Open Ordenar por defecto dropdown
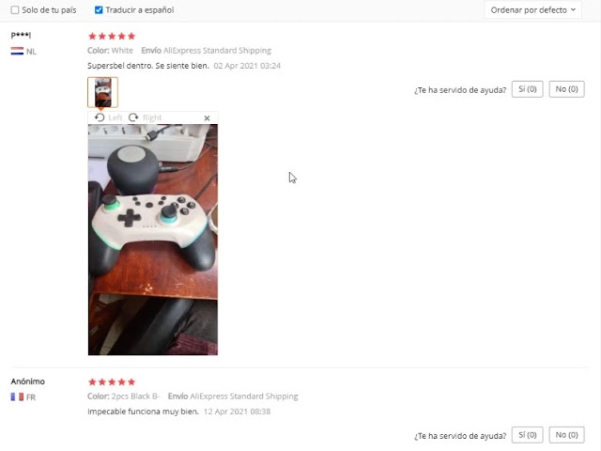Viewport: 601px width, 451px height. click(x=532, y=10)
